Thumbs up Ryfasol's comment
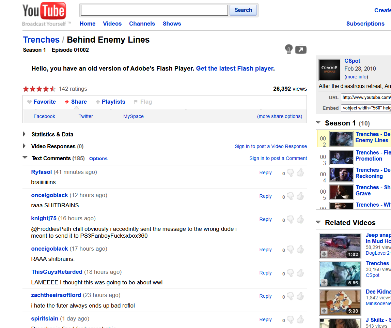Viewport: 391px width, 328px height. tap(300, 173)
